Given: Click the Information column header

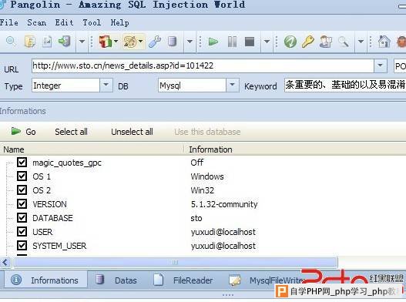Looking at the screenshot, I should 295,149.
